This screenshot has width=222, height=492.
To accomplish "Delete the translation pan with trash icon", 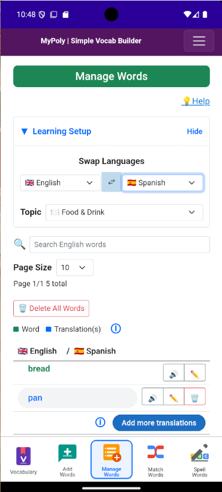I will pos(195,397).
